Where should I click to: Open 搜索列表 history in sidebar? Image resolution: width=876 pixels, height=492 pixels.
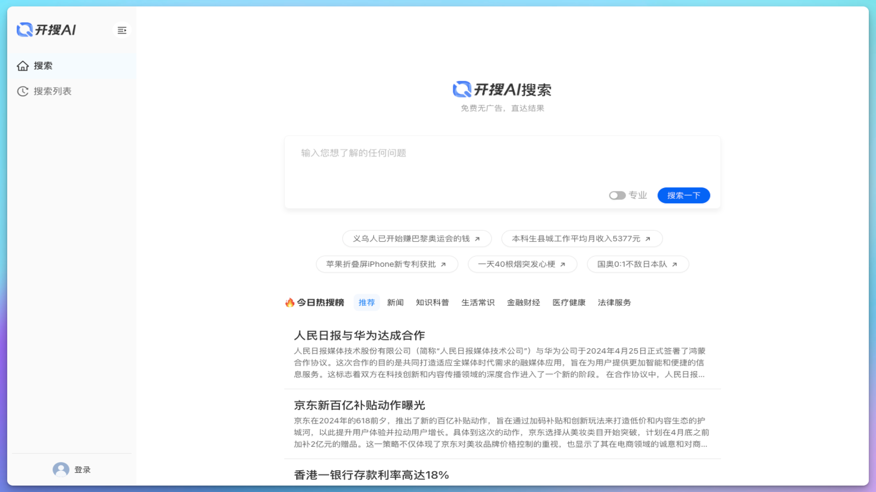coord(72,91)
